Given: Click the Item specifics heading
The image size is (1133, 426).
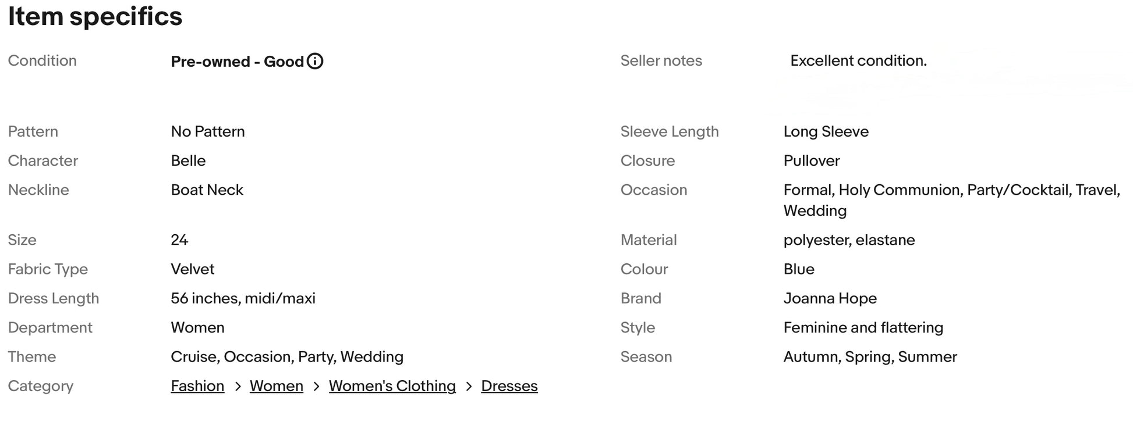Looking at the screenshot, I should point(95,16).
